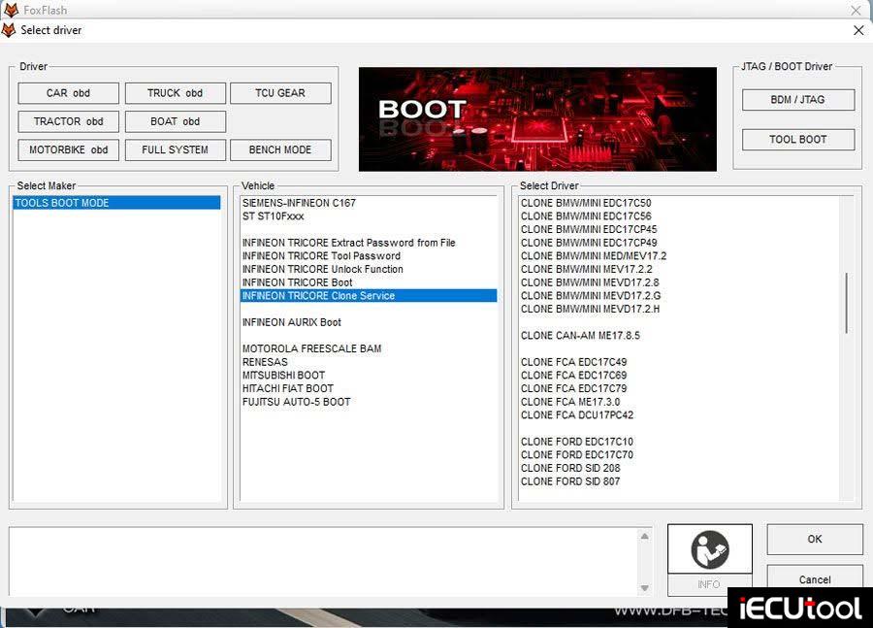Click the description box down arrow
The image size is (873, 628).
[644, 588]
